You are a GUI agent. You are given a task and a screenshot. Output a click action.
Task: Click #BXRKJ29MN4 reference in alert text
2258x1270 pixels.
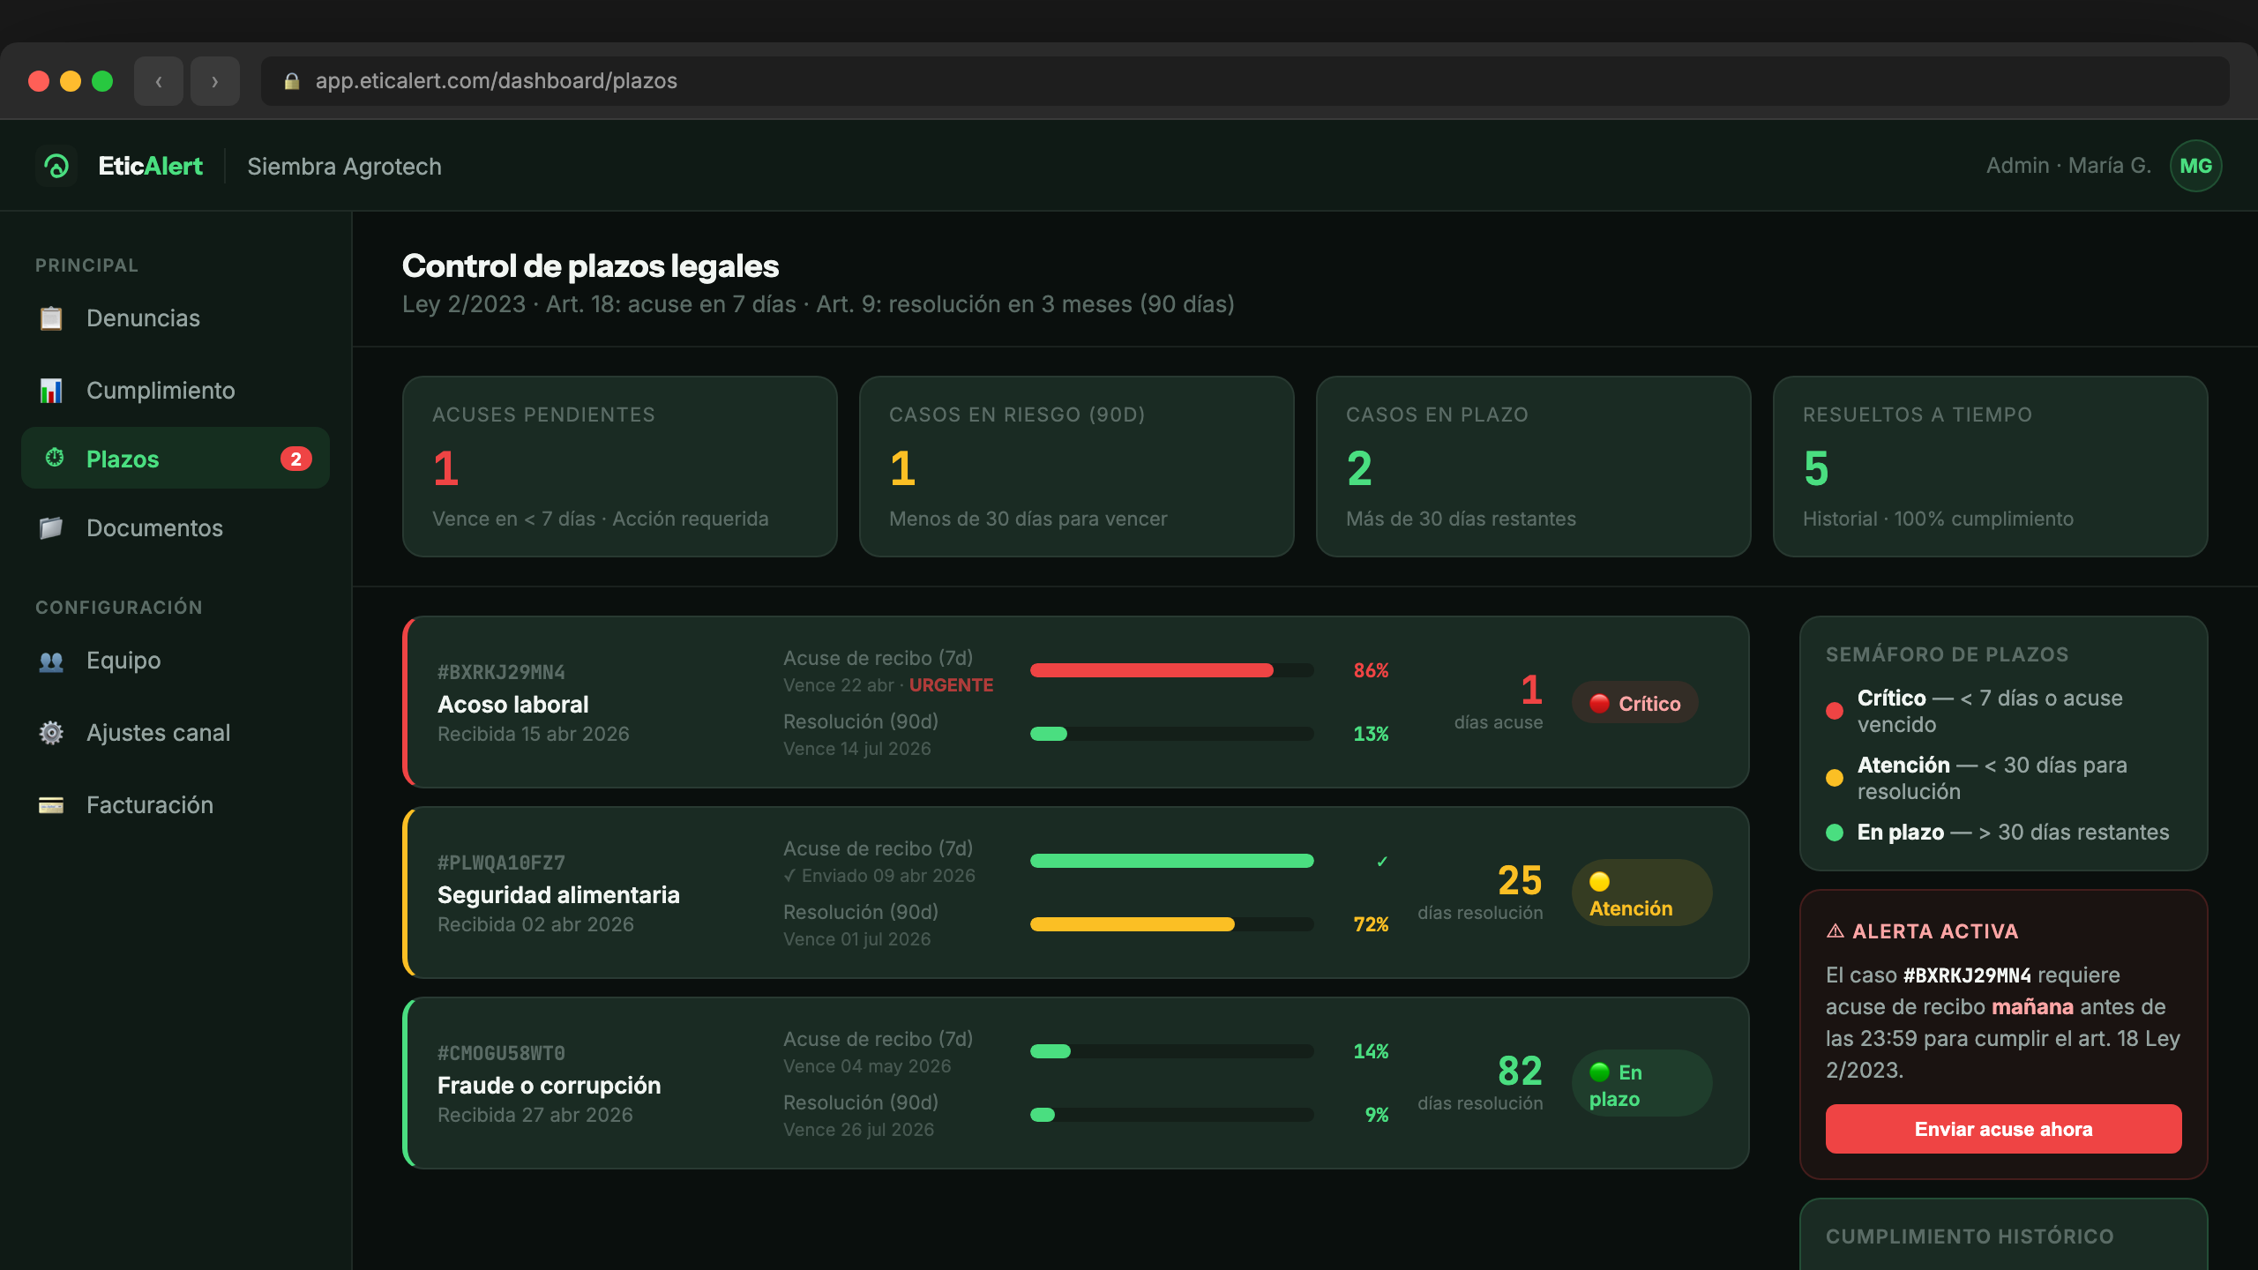(1967, 975)
